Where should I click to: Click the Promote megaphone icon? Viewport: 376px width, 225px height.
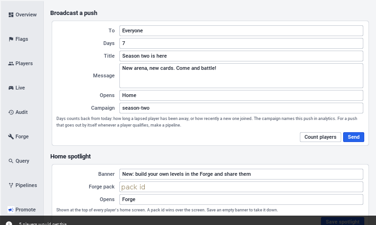11,210
